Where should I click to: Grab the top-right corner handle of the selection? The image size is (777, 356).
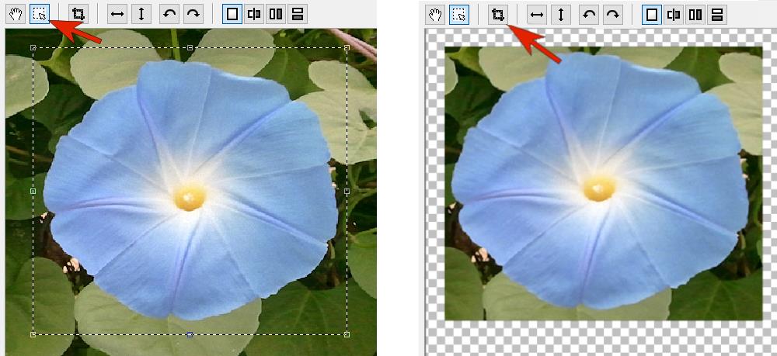347,47
